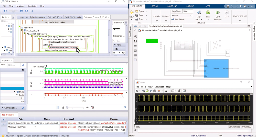Screen dimensions: 256x137
Task: Click the Step Back icon in Simulink
Action: [x=199, y=12]
